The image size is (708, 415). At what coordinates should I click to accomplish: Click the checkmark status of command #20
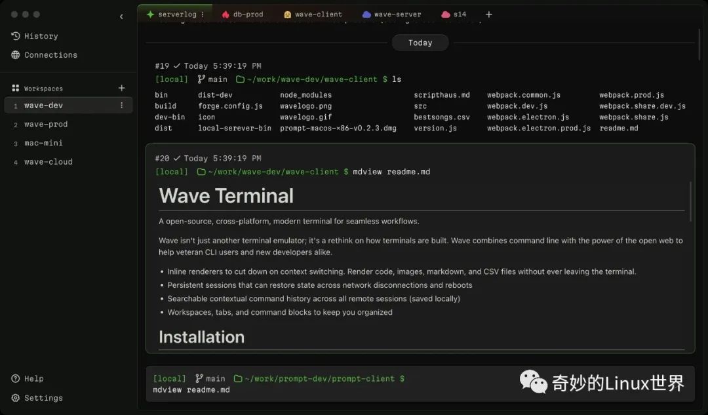point(176,159)
